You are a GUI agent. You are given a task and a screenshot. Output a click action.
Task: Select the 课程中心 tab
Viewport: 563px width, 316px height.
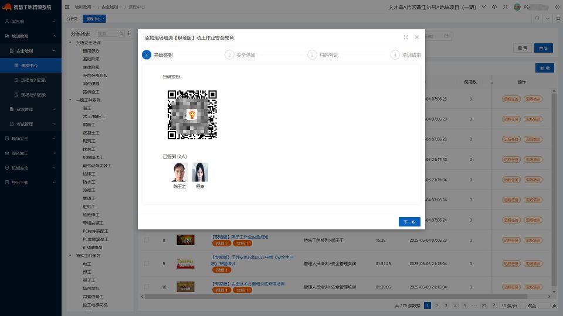pos(93,19)
